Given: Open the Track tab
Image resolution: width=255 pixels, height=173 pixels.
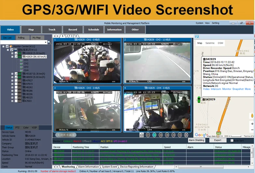Looking at the screenshot, I should [x=52, y=30].
